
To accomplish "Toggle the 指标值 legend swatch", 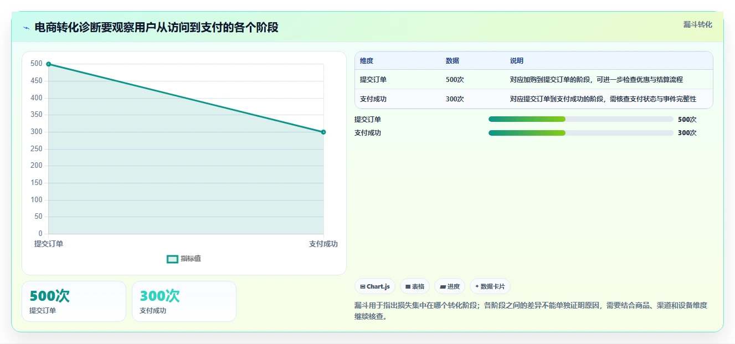I will tap(172, 259).
